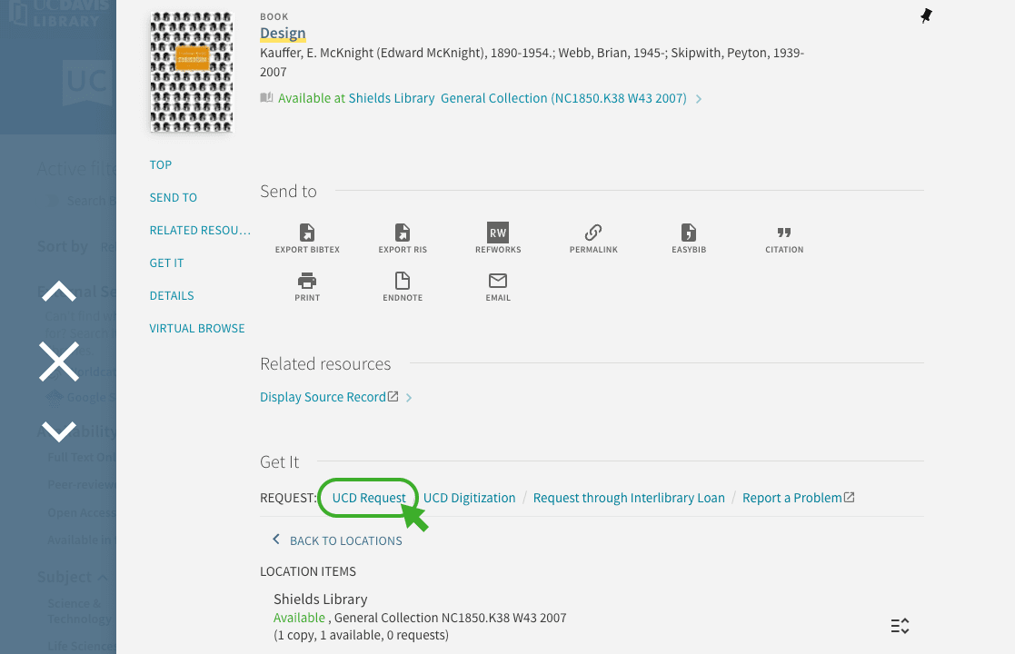Copy the Permalink via its icon
This screenshot has height=654, width=1015.
[593, 233]
